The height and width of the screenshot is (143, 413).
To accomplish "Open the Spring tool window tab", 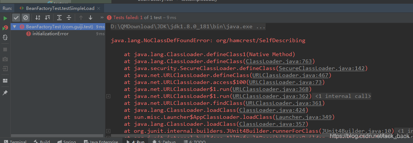I will (67, 142).
